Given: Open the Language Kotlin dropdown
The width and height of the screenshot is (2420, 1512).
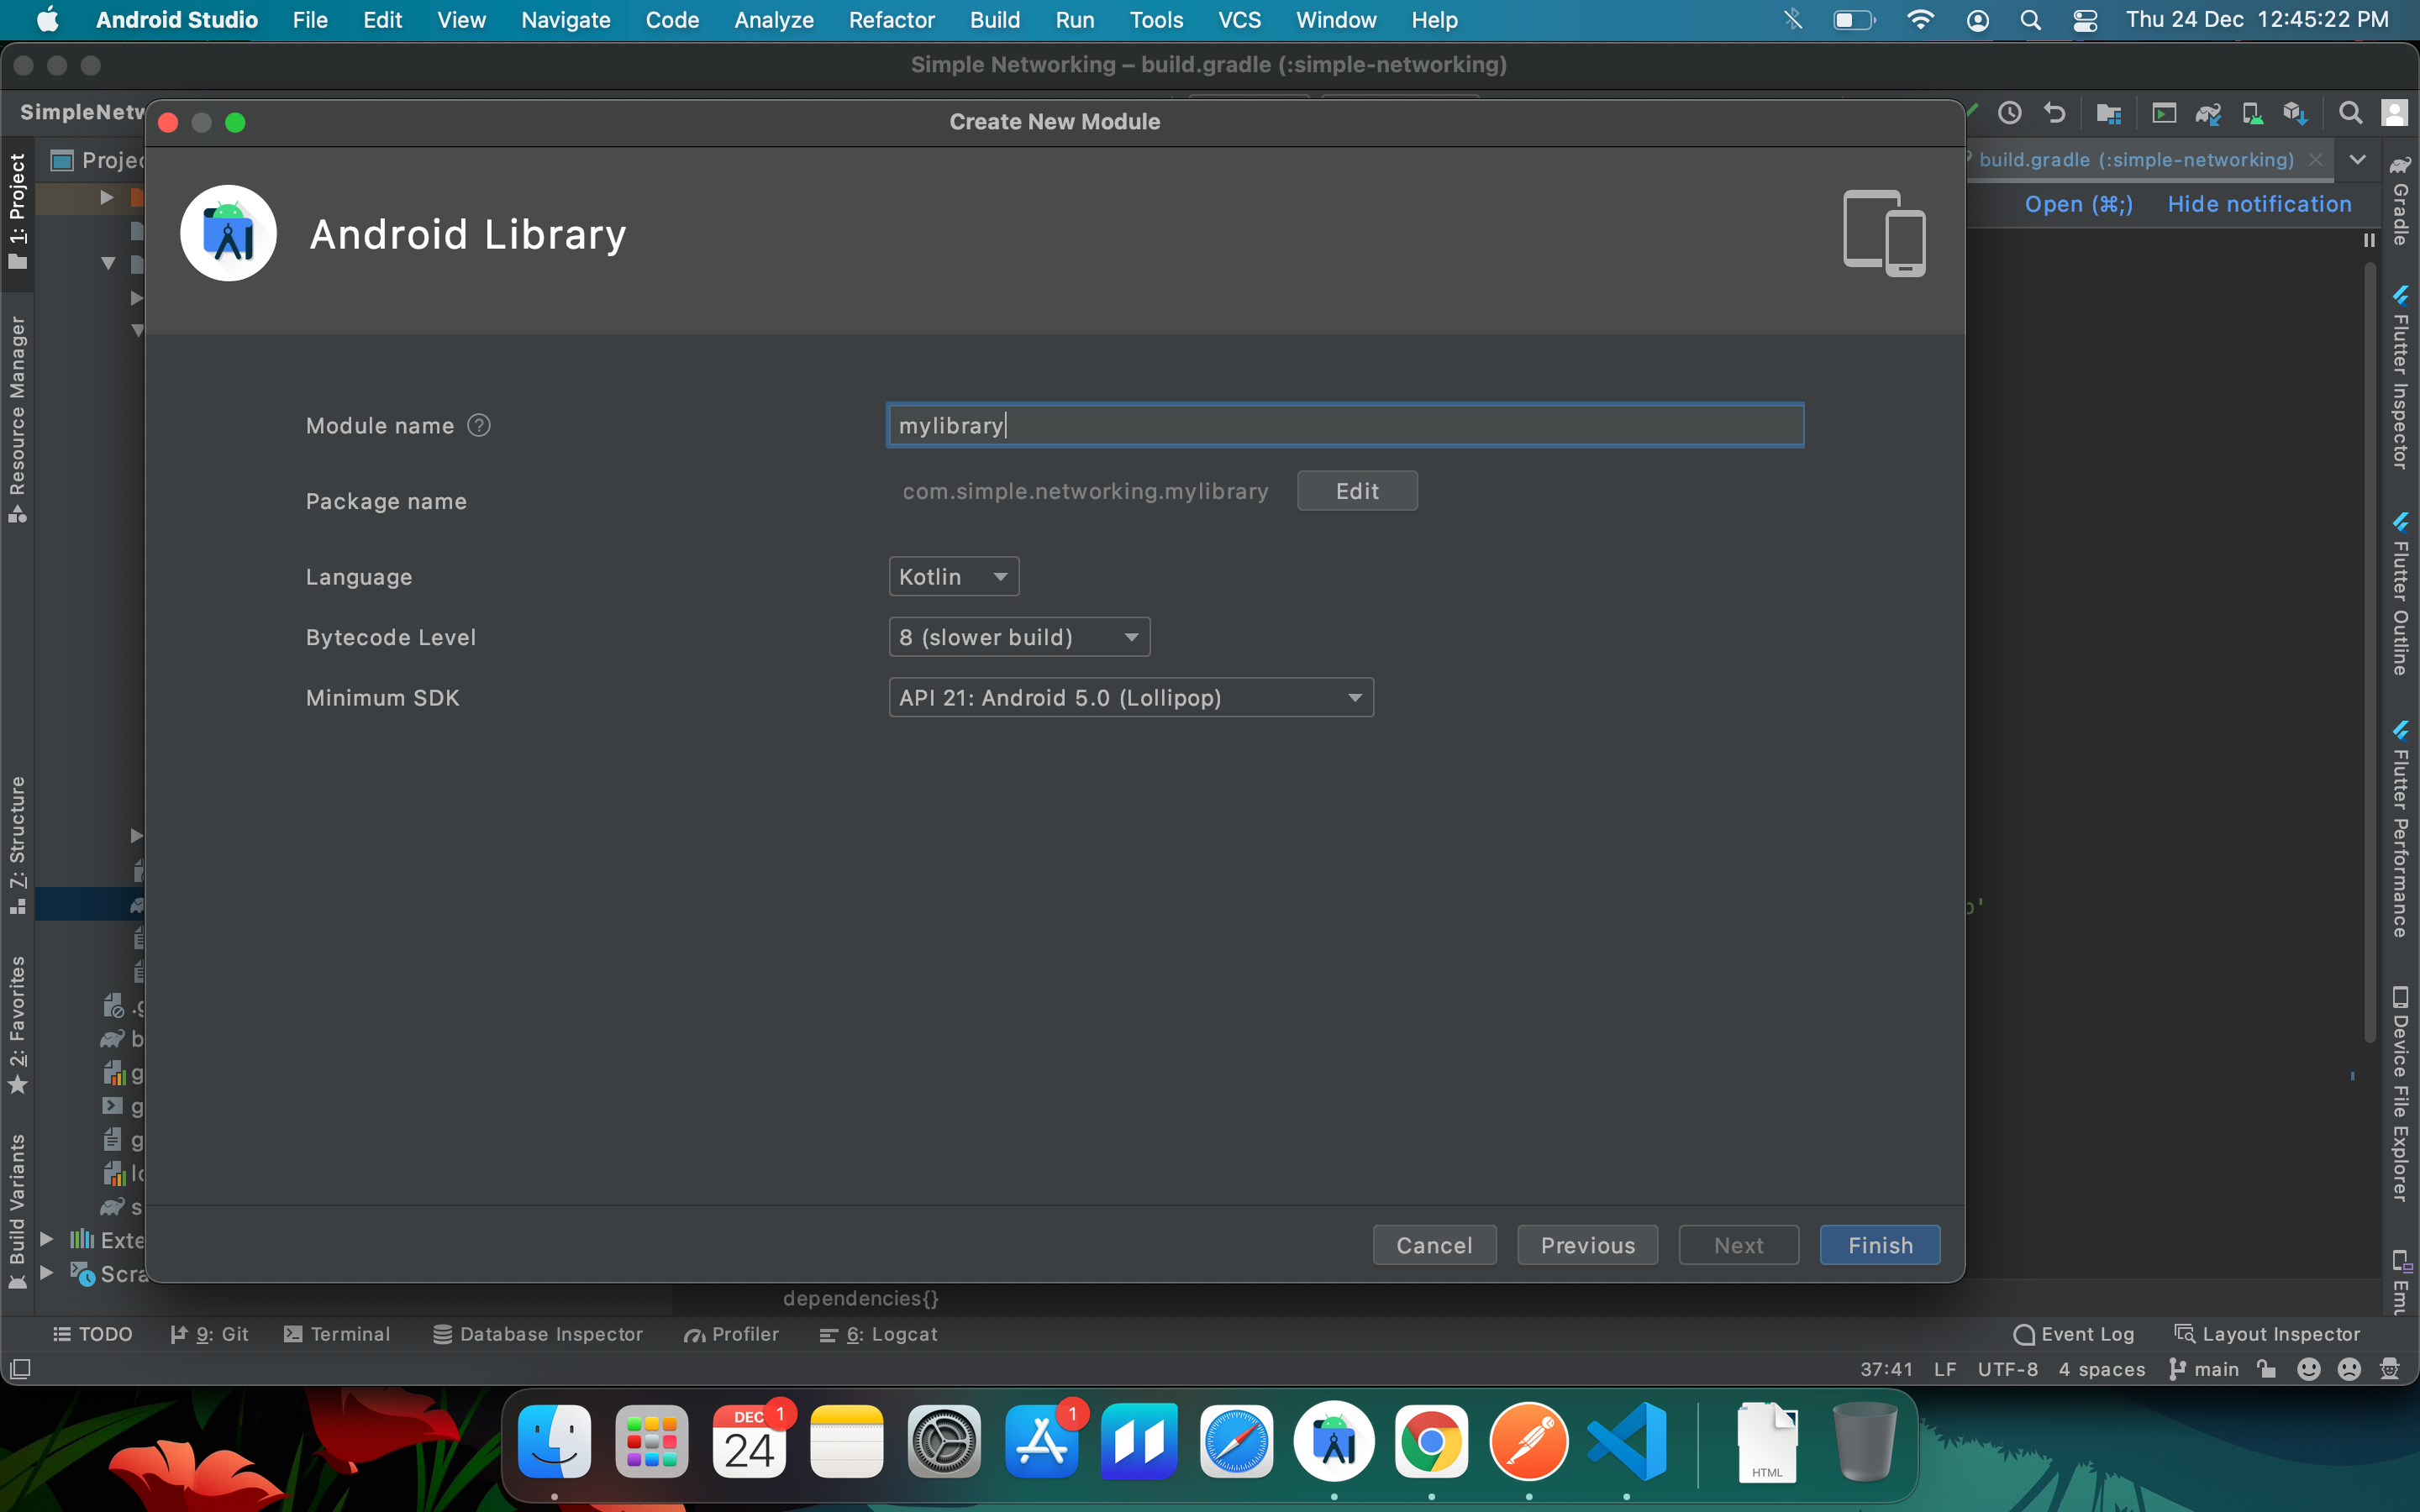Looking at the screenshot, I should pos(953,577).
